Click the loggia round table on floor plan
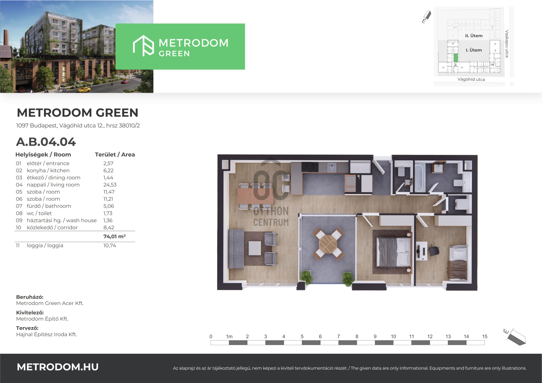Image resolution: width=542 pixels, height=383 pixels. pyautogui.click(x=328, y=244)
